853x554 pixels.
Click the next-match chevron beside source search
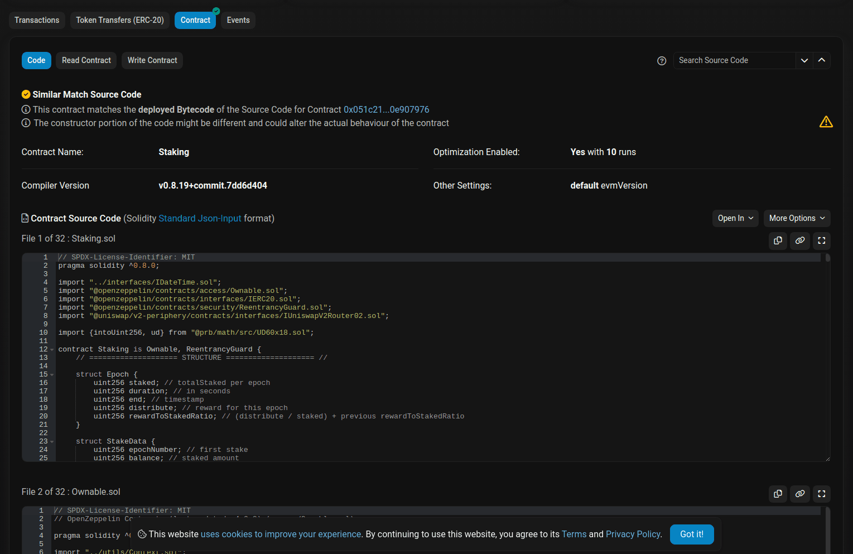point(804,60)
